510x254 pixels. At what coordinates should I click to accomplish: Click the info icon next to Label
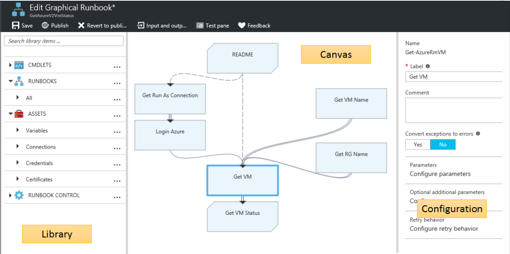(428, 66)
